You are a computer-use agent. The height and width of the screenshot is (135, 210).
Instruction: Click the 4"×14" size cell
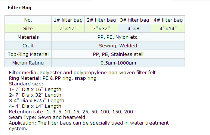click(x=168, y=28)
